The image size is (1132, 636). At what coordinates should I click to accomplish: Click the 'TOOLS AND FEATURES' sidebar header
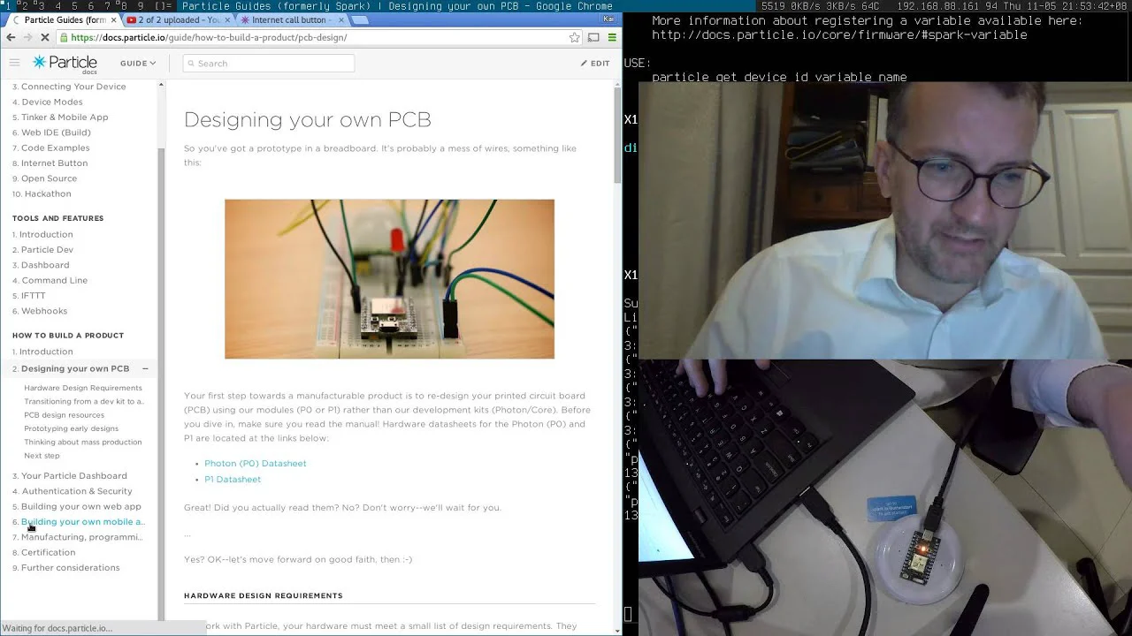click(x=57, y=218)
